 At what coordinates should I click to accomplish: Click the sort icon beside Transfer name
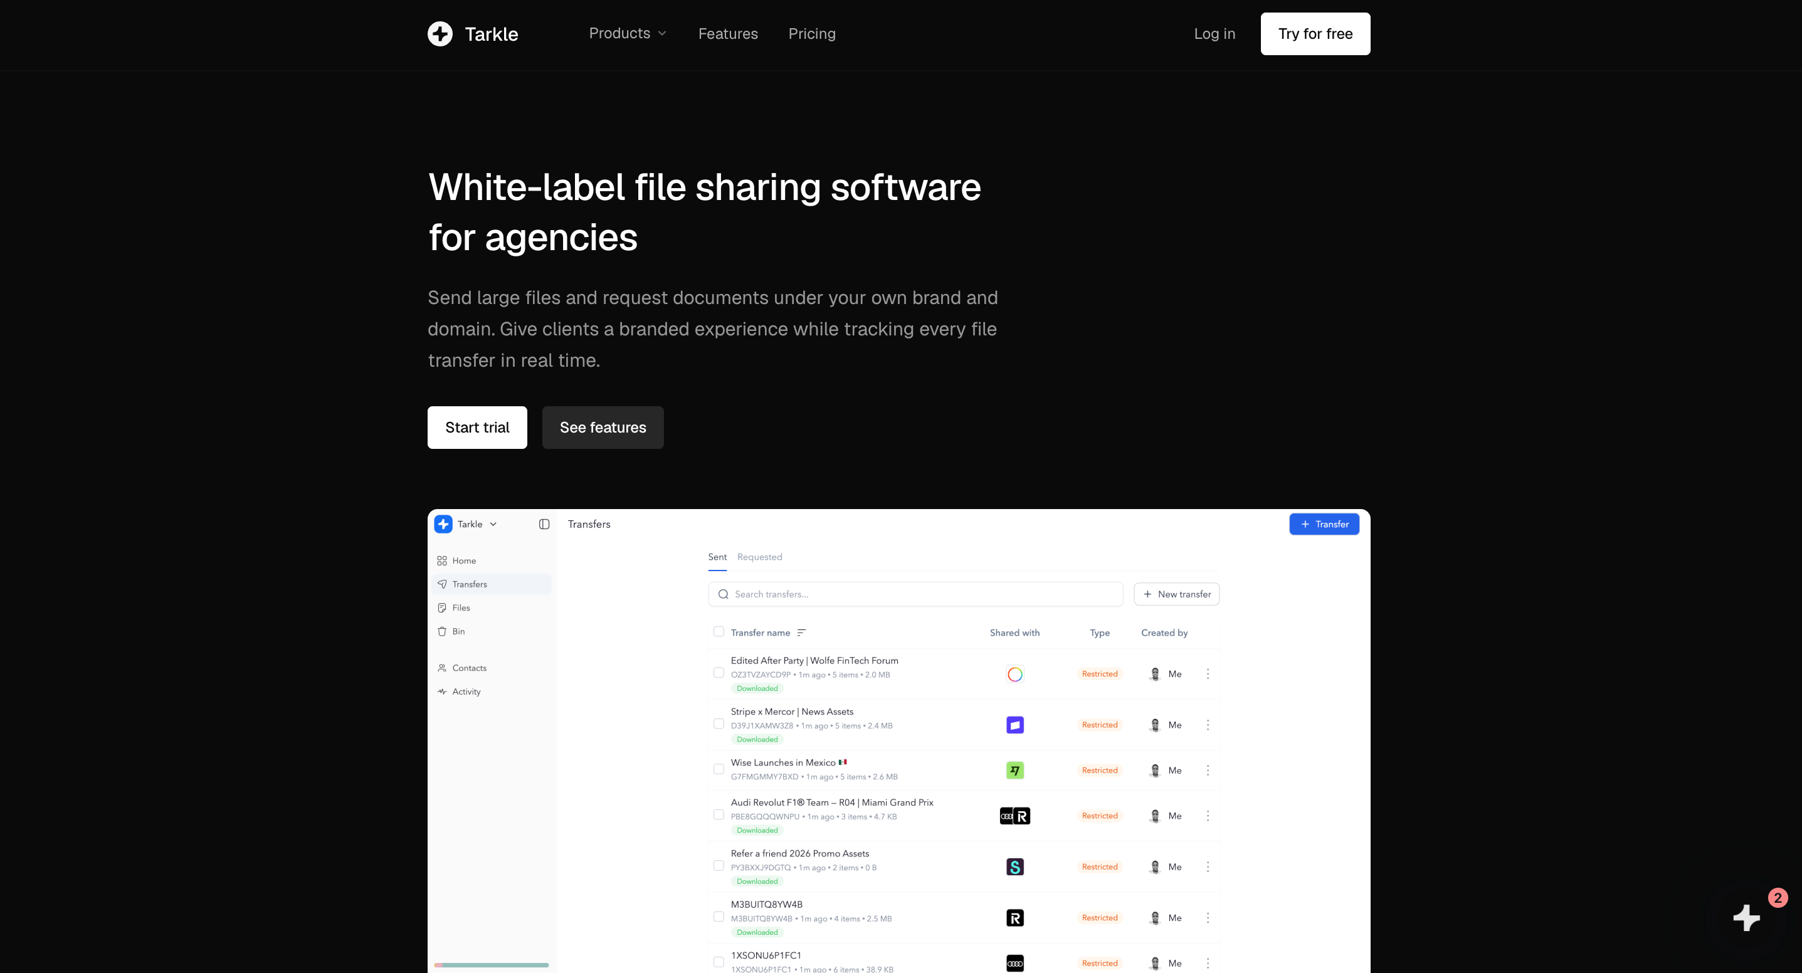click(x=802, y=633)
